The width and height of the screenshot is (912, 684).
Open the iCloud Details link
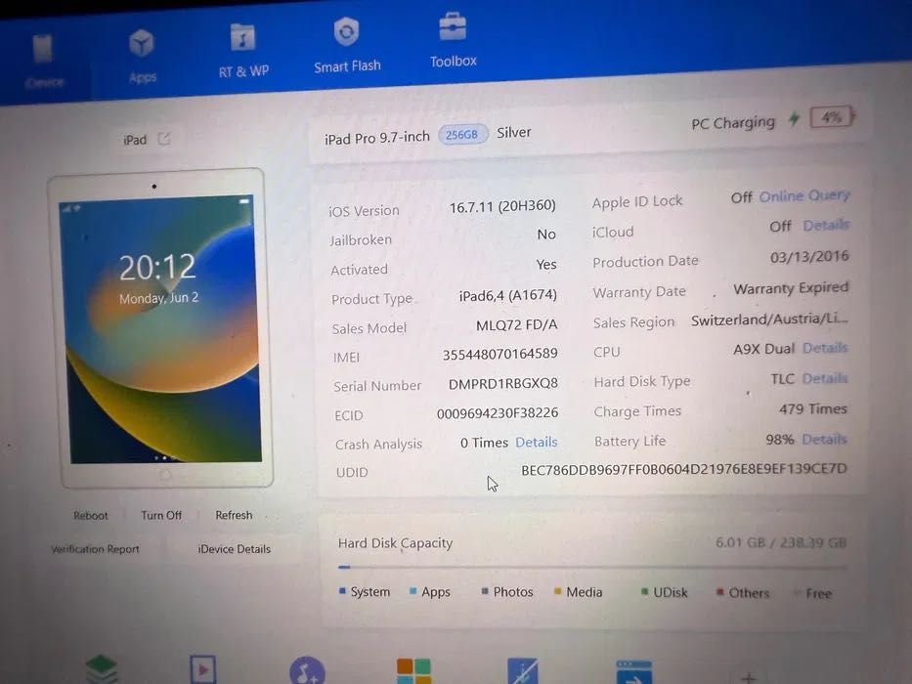tap(826, 225)
